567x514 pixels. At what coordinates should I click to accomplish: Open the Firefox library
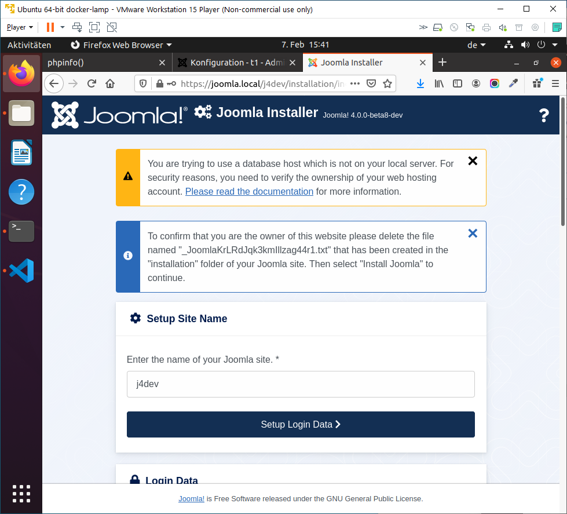439,84
